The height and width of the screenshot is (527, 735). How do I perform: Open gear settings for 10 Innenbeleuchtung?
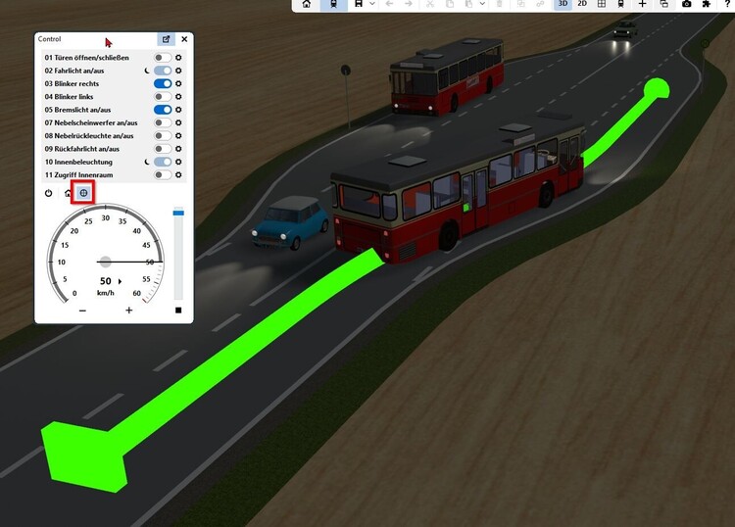point(178,162)
